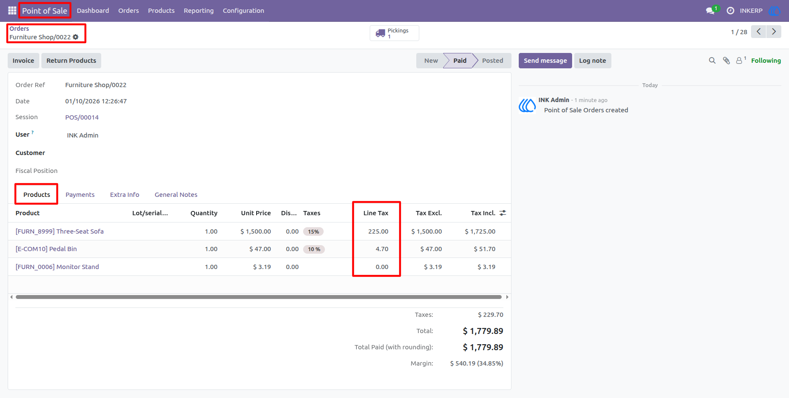The width and height of the screenshot is (789, 398).
Task: Click the Send message button
Action: point(545,61)
